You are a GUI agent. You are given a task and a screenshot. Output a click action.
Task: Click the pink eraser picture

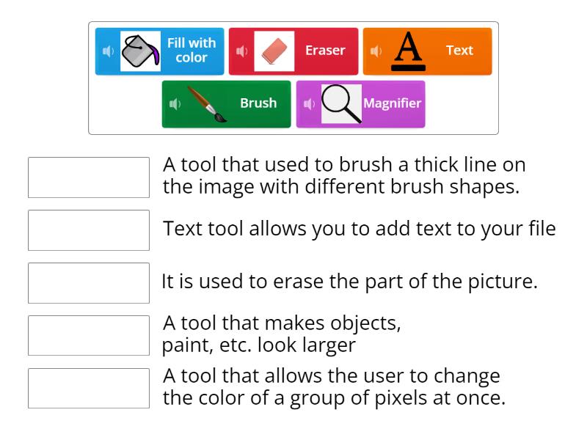pyautogui.click(x=274, y=51)
